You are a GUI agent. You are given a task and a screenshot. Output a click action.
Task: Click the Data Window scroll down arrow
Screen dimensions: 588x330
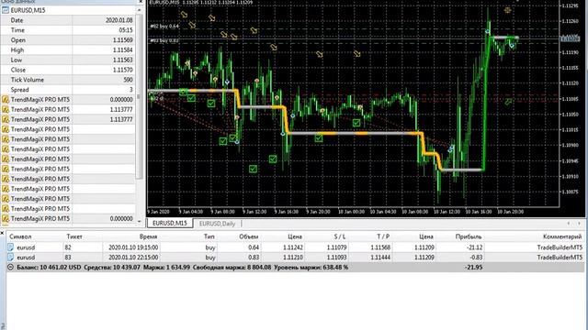pyautogui.click(x=140, y=221)
